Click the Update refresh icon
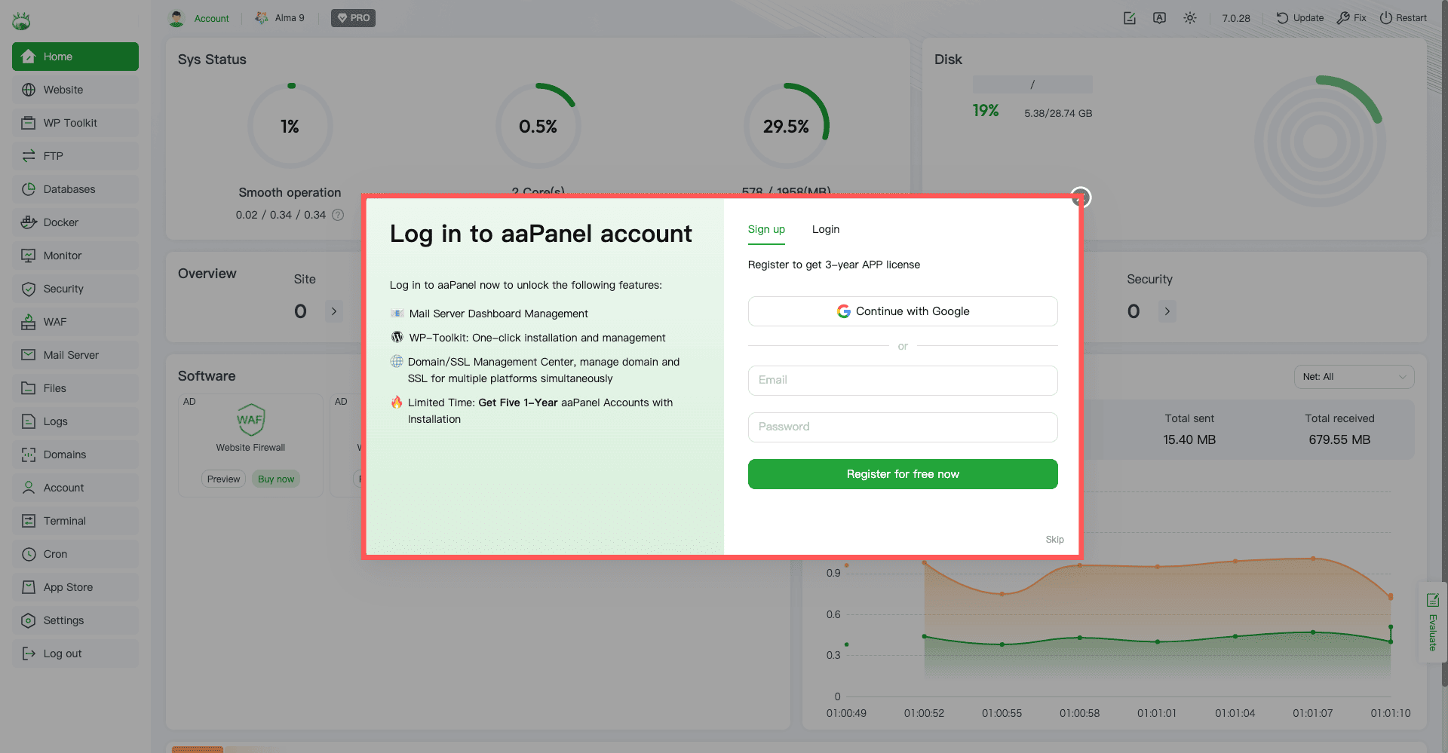Image resolution: width=1448 pixels, height=753 pixels. point(1282,18)
